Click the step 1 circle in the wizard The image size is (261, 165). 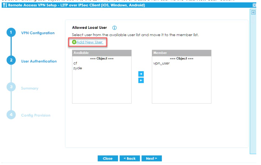pyautogui.click(x=11, y=33)
